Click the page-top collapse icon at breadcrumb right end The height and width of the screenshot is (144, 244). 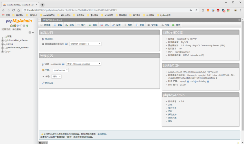click(239, 20)
